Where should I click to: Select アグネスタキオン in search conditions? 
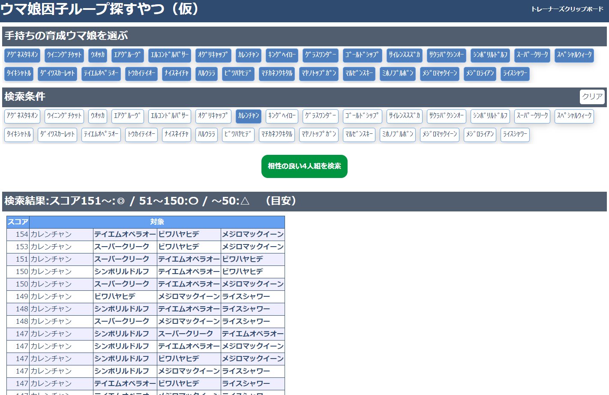(x=22, y=116)
